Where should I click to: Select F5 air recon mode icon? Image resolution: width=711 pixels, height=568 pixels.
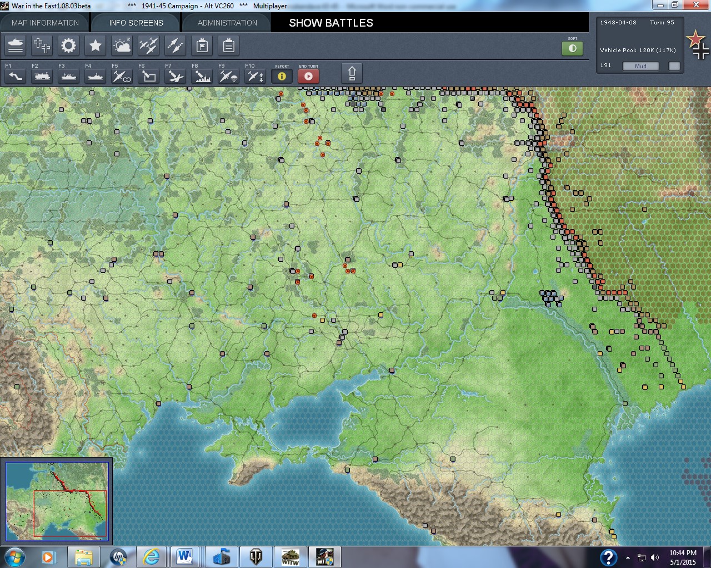[122, 76]
